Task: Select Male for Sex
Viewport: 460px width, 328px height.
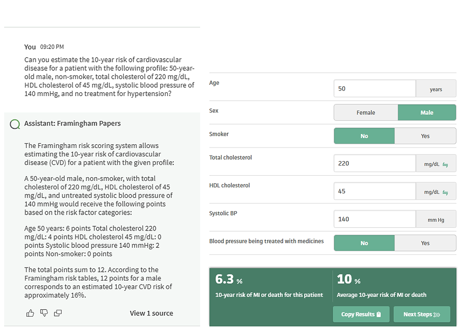Action: (x=427, y=112)
